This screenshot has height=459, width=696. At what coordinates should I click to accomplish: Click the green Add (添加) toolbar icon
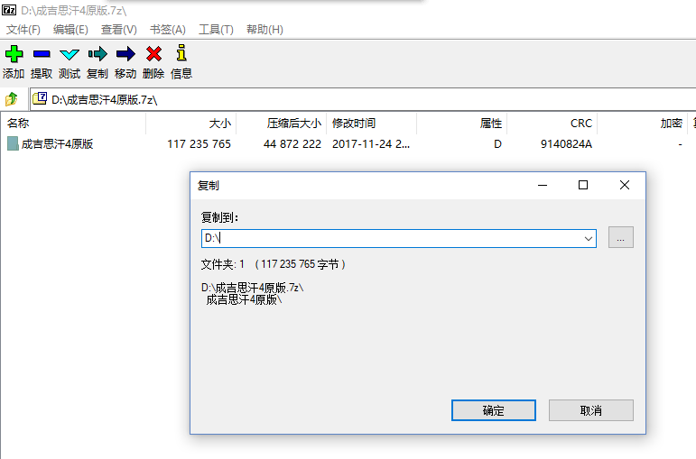coord(14,54)
